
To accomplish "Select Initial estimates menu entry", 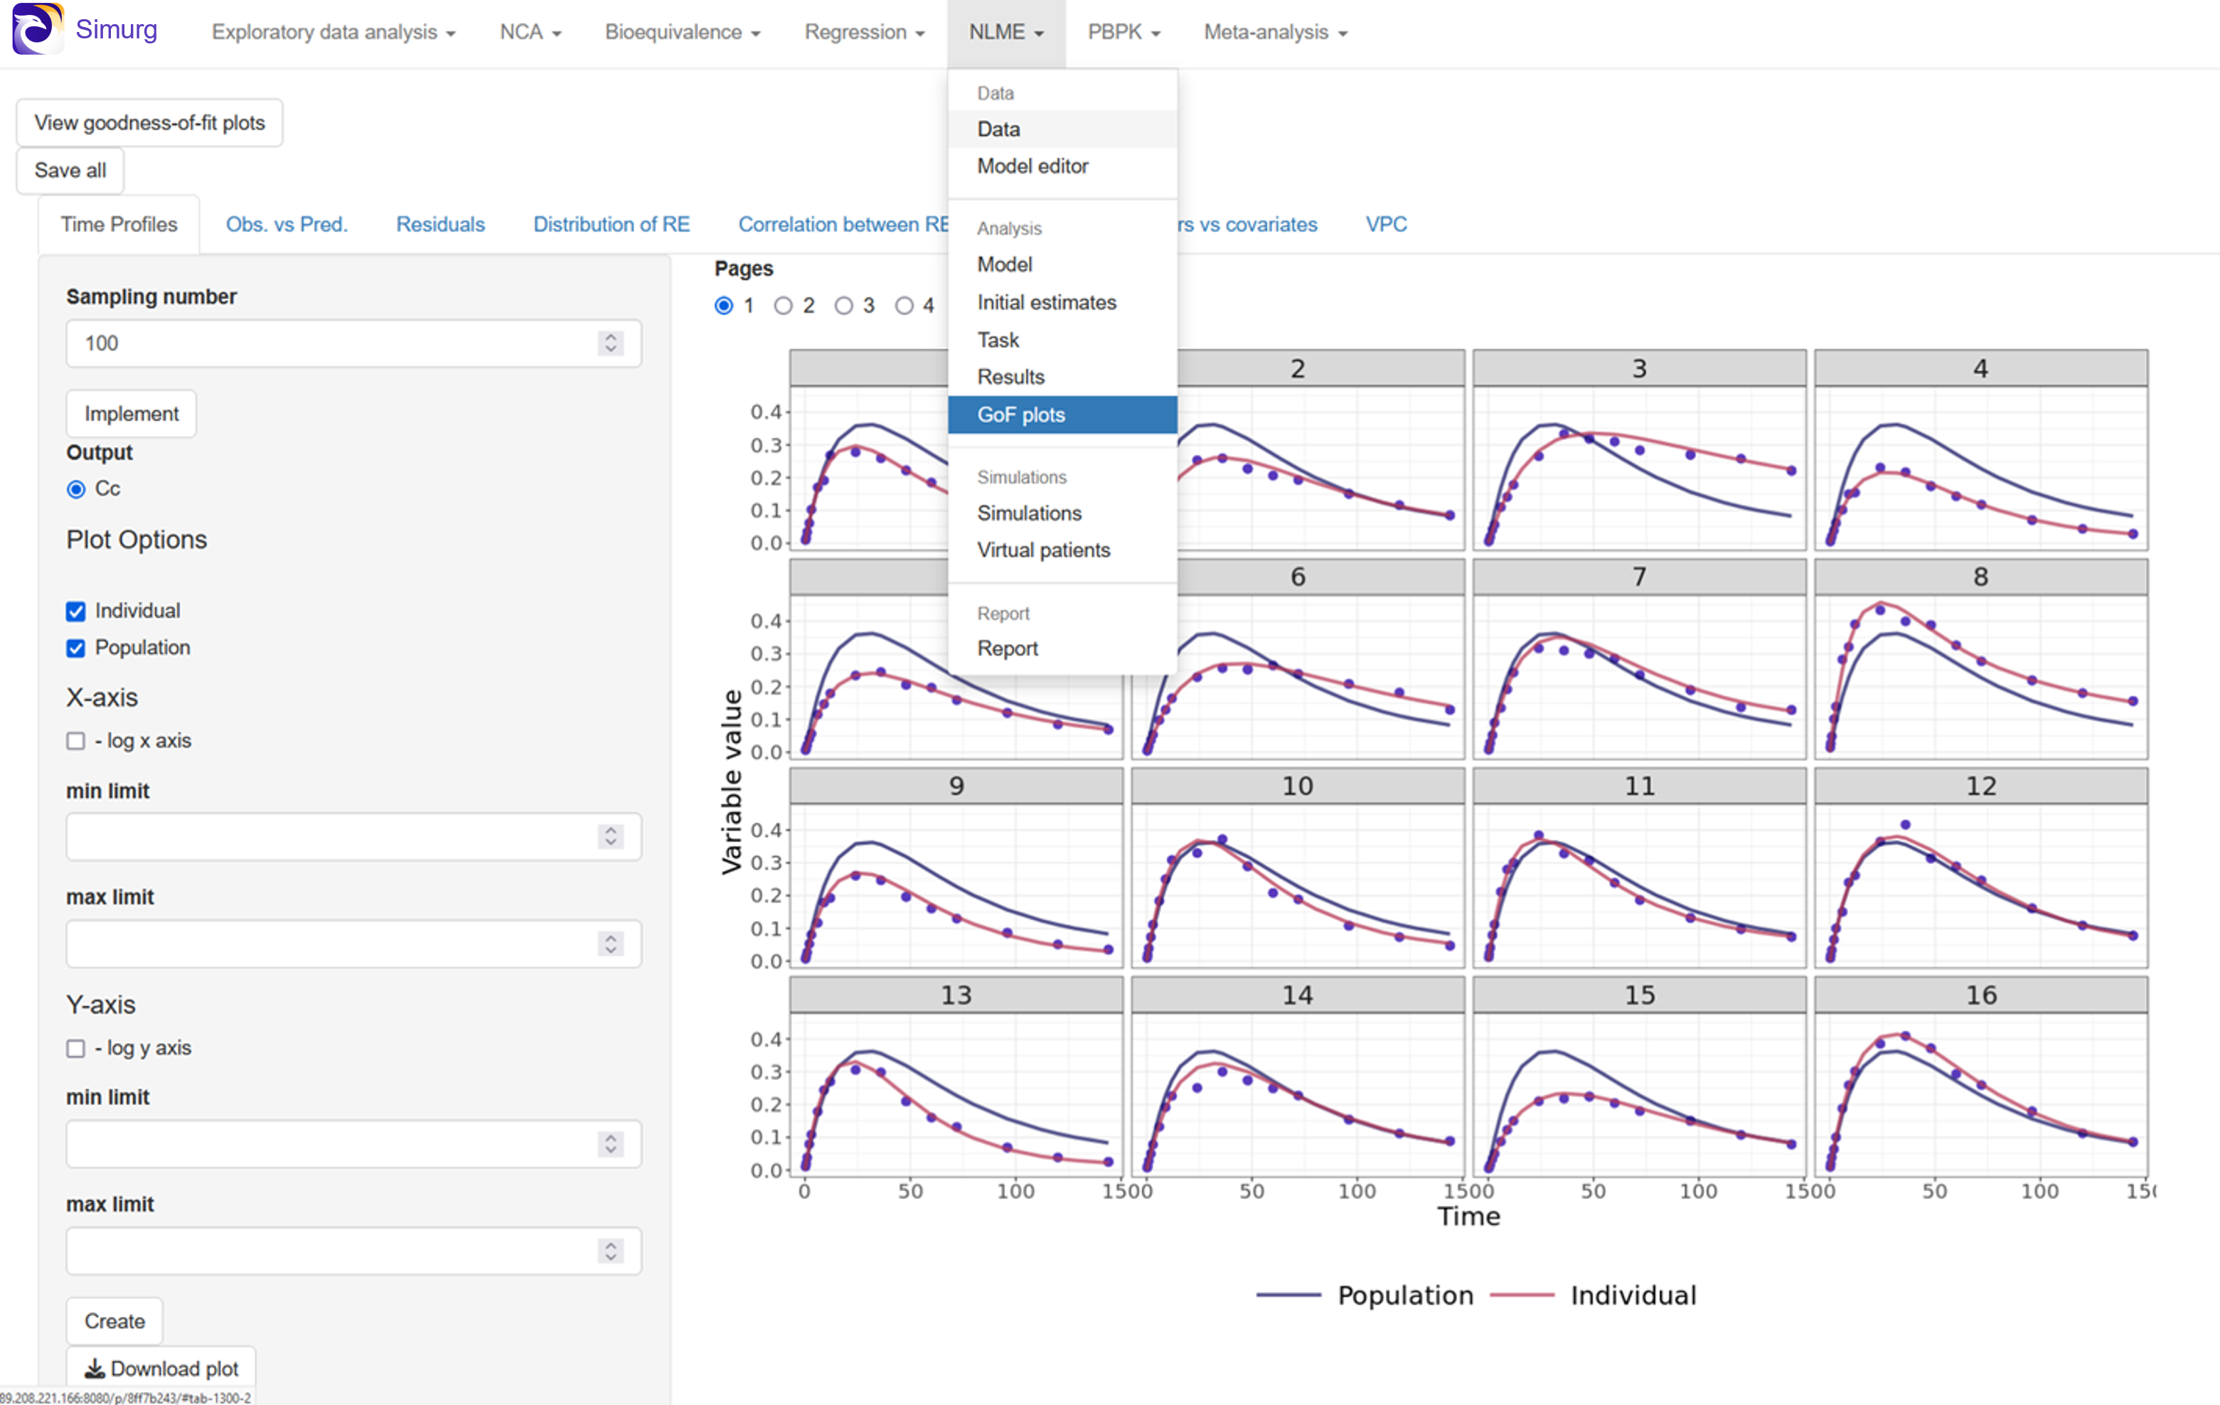I will tap(1062, 302).
